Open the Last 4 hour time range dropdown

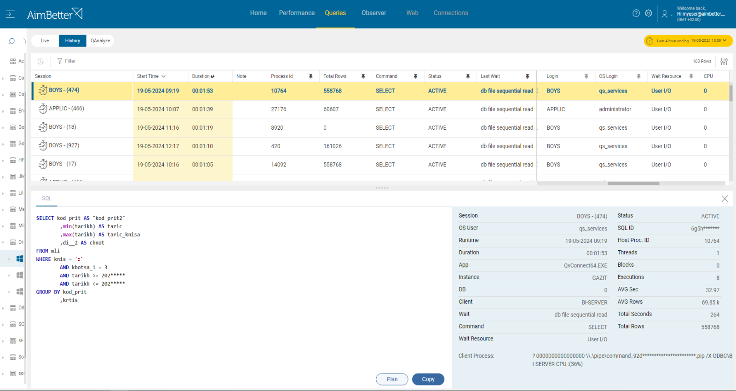[688, 41]
